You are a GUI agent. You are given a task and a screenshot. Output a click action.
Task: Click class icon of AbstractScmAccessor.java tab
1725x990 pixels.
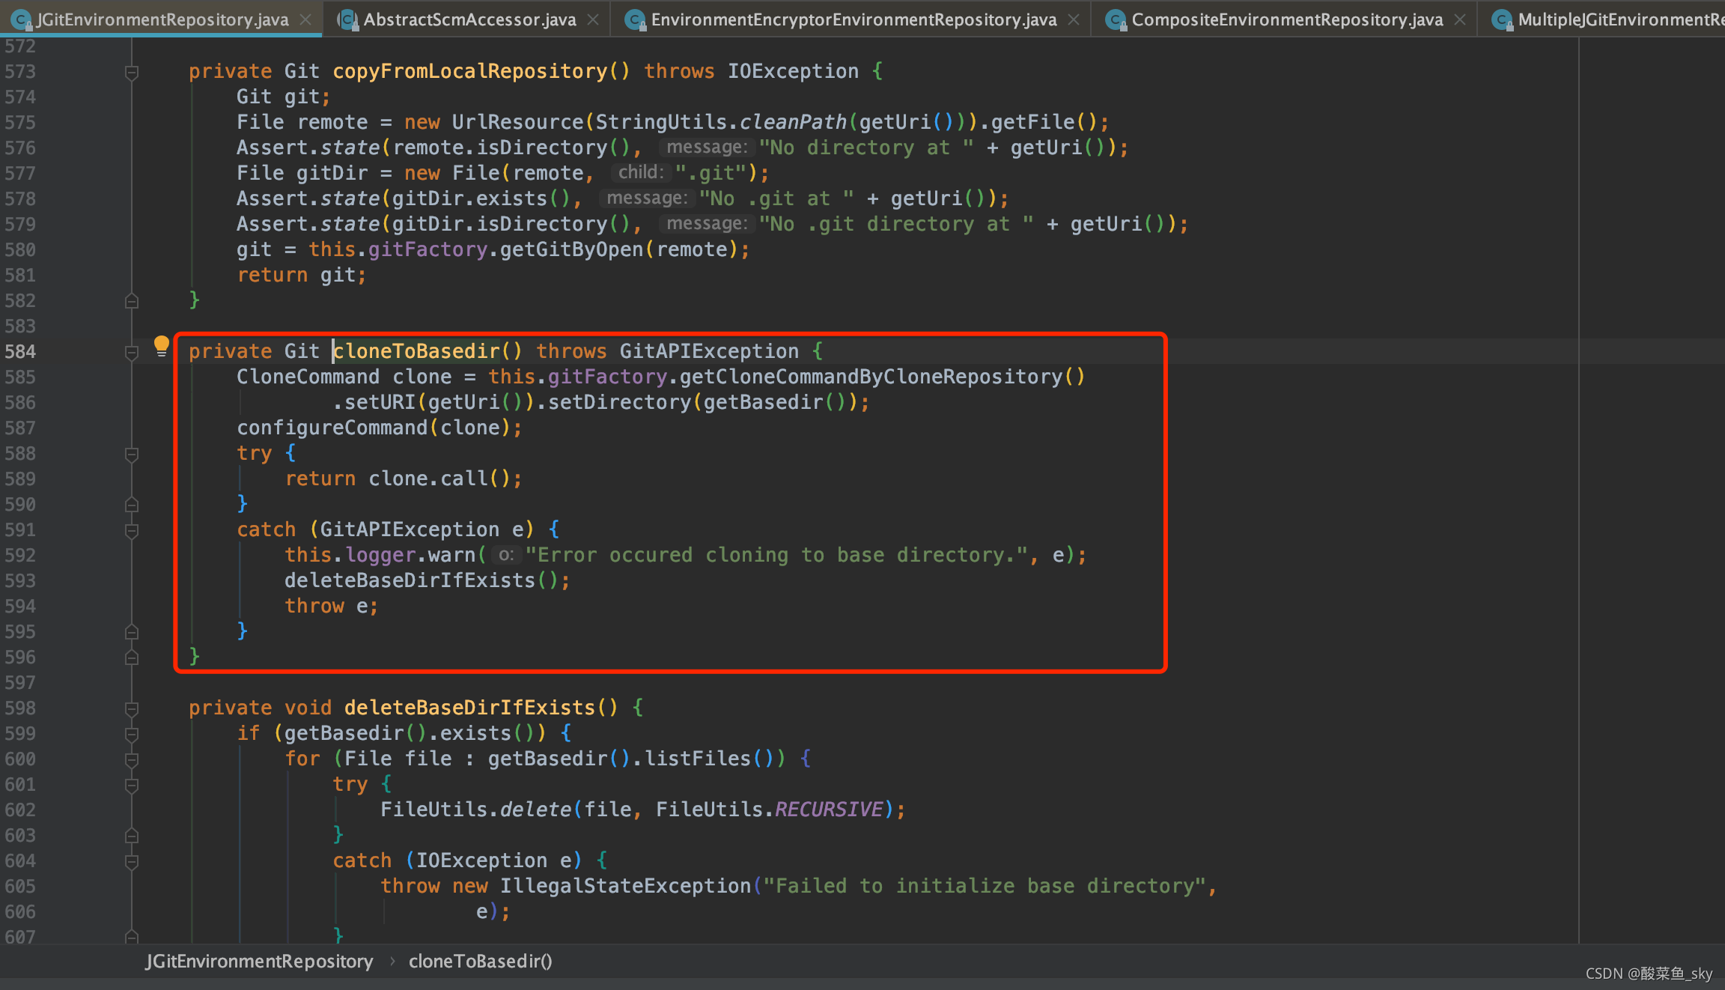(347, 19)
